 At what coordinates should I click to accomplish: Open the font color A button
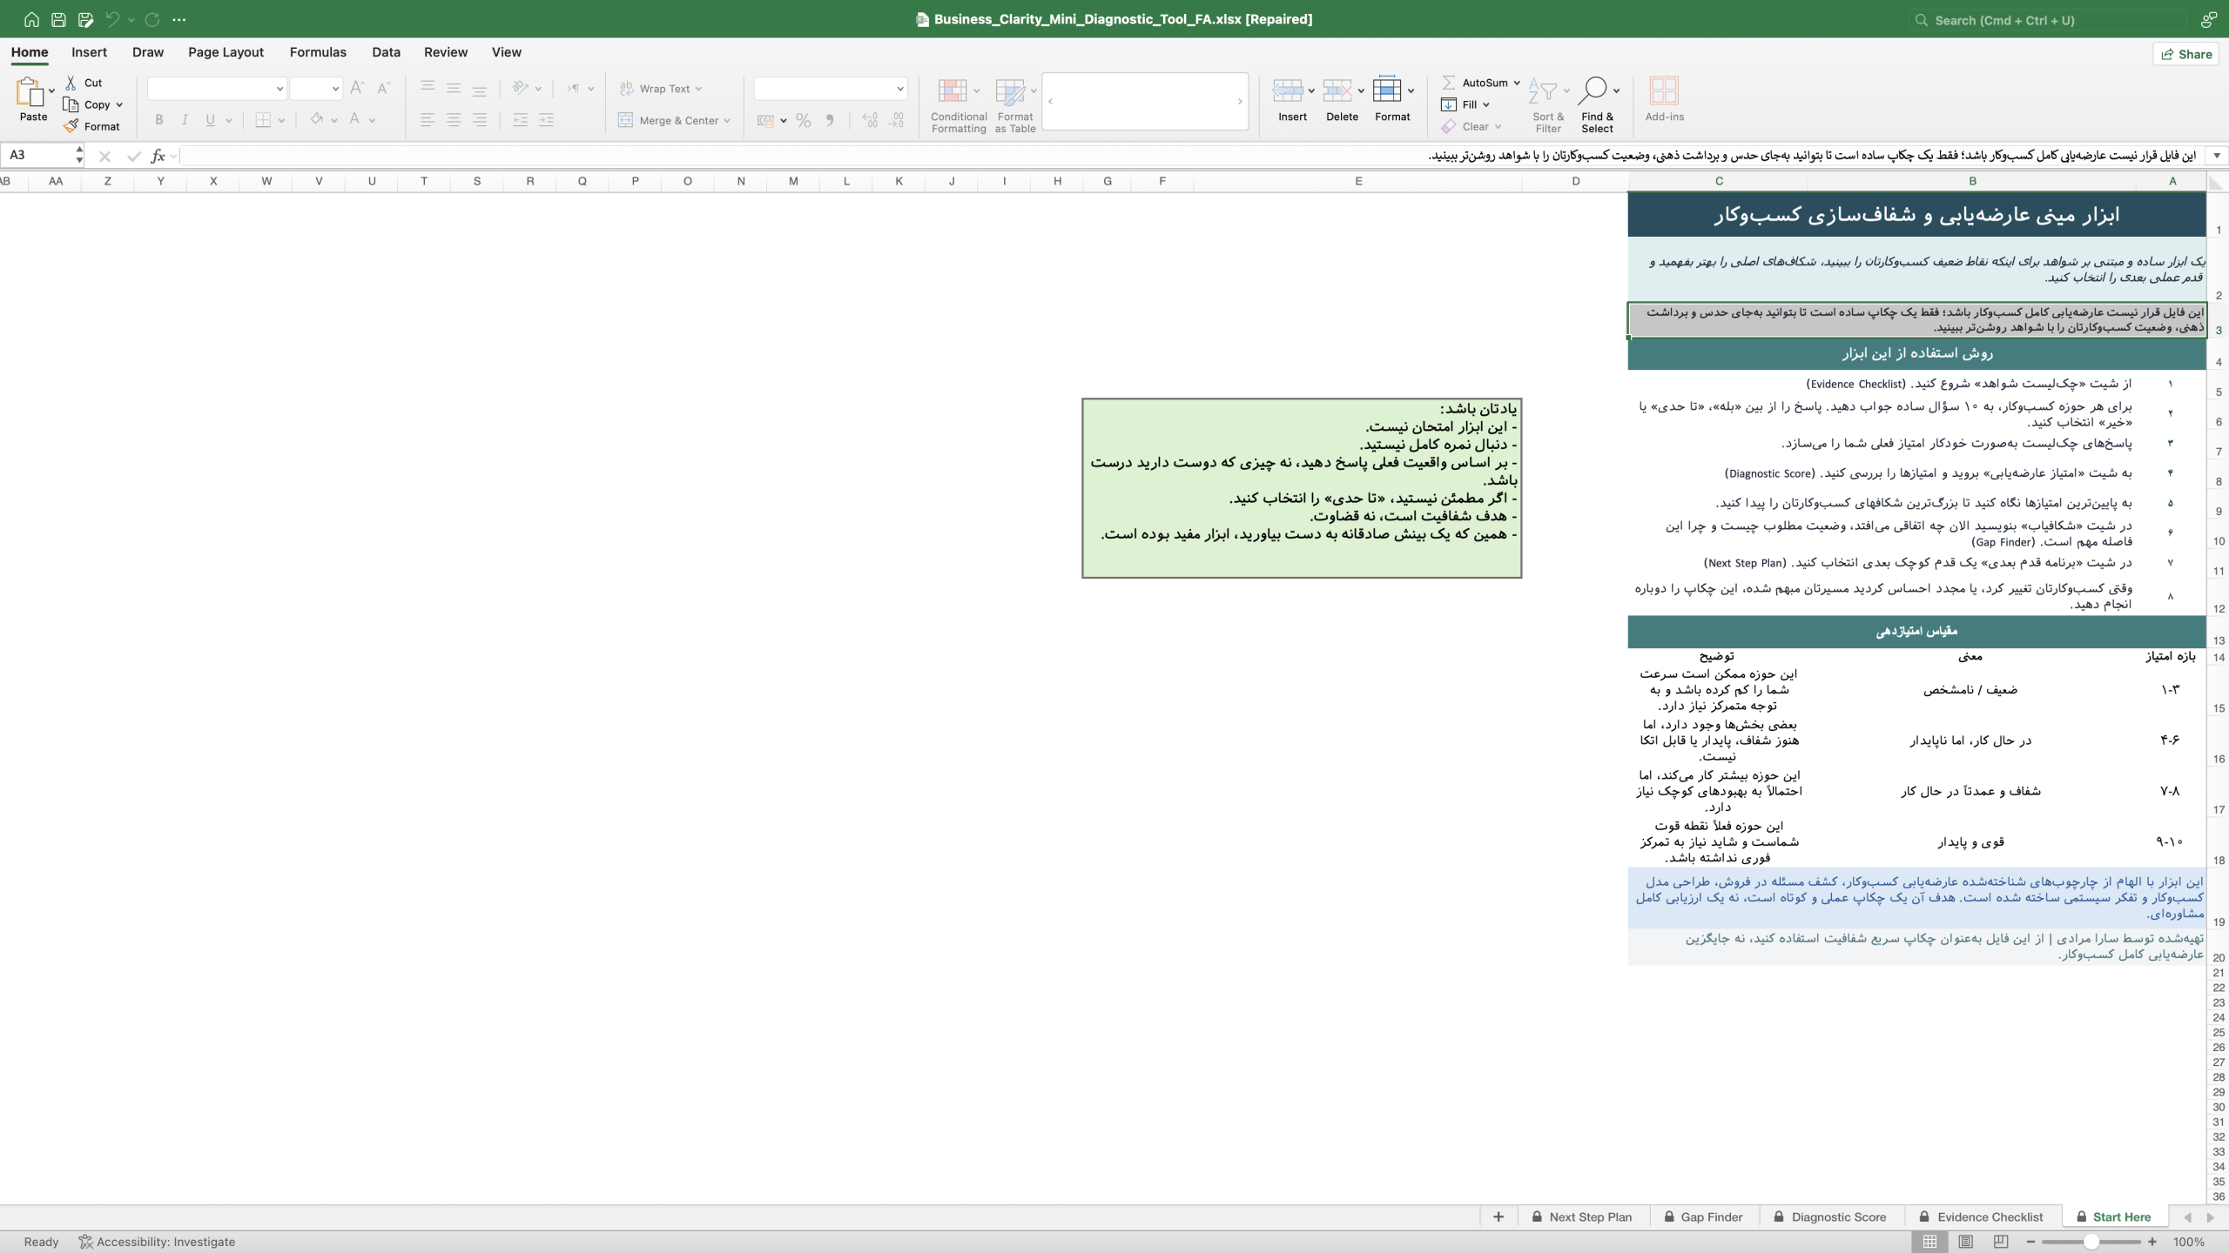click(x=354, y=120)
